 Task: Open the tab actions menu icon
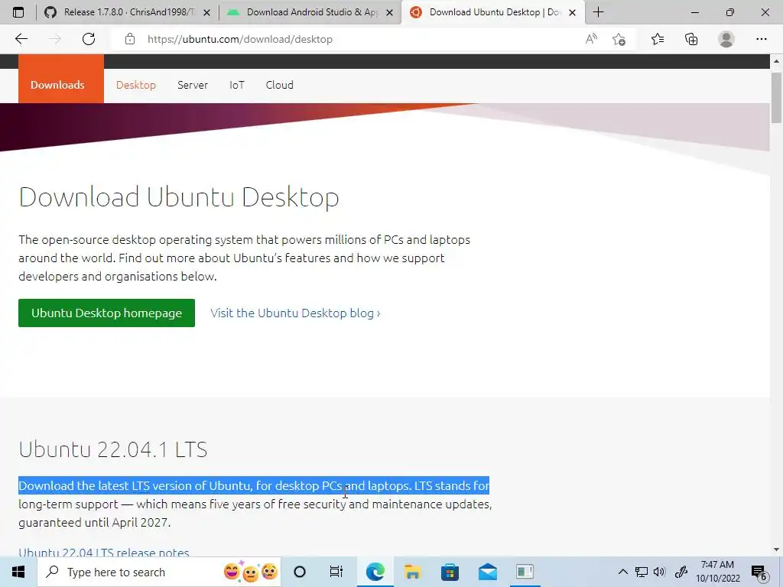18,12
